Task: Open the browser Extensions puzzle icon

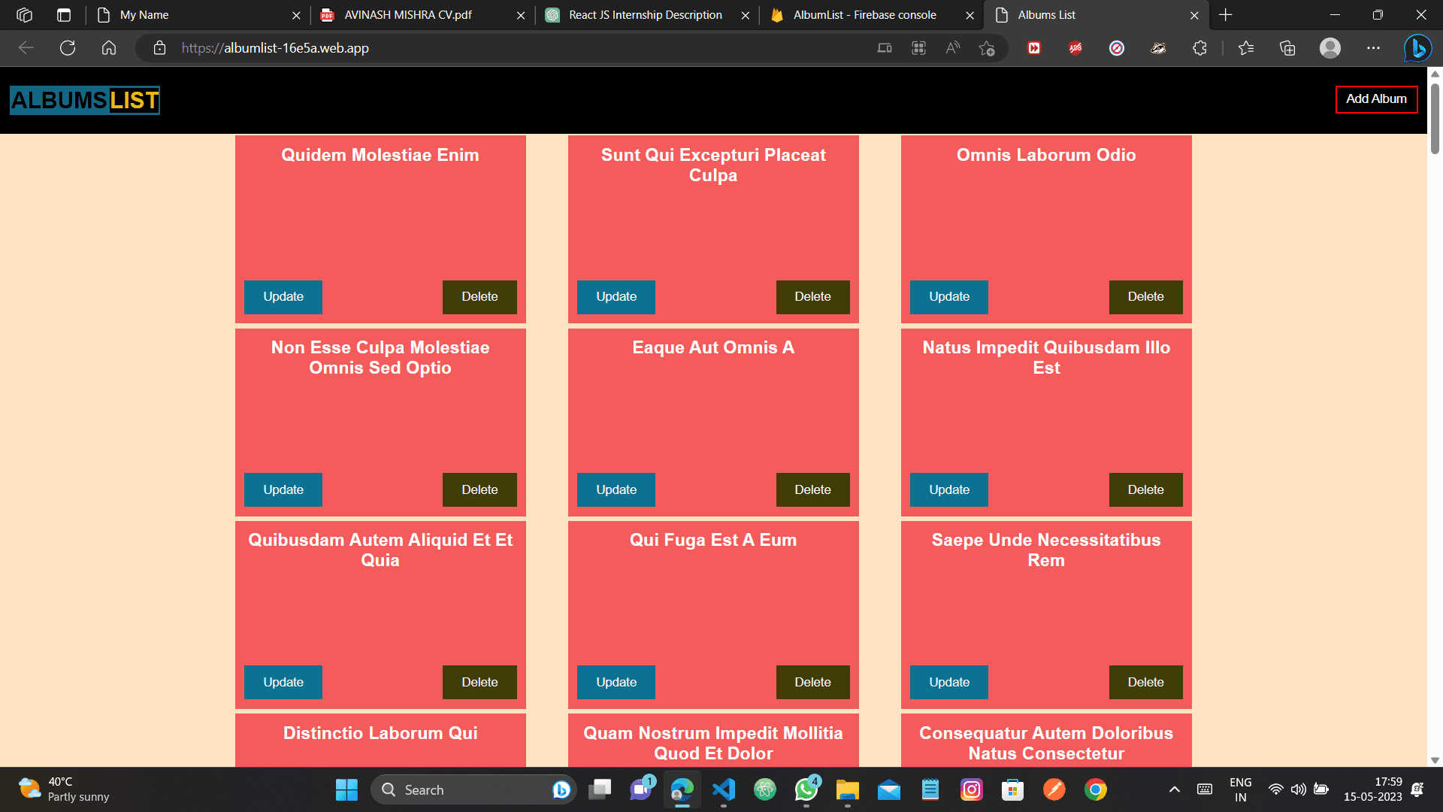Action: pyautogui.click(x=1199, y=48)
